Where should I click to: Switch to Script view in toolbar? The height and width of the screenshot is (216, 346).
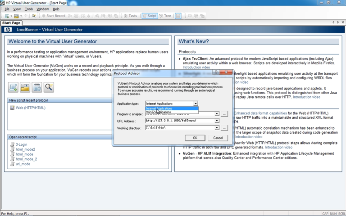pyautogui.click(x=150, y=16)
